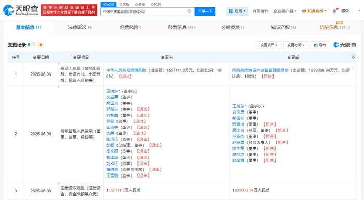Open 洪水坤 董事 link
Viewport: 364px width, 200px height.
click(238, 154)
